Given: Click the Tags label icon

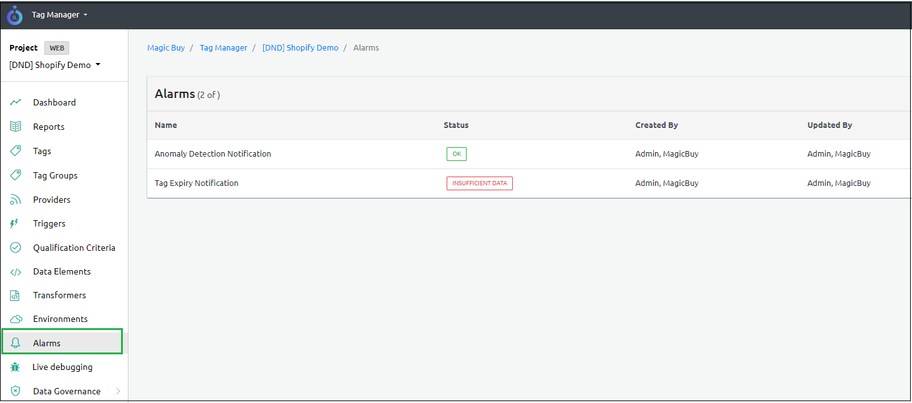Looking at the screenshot, I should [16, 151].
